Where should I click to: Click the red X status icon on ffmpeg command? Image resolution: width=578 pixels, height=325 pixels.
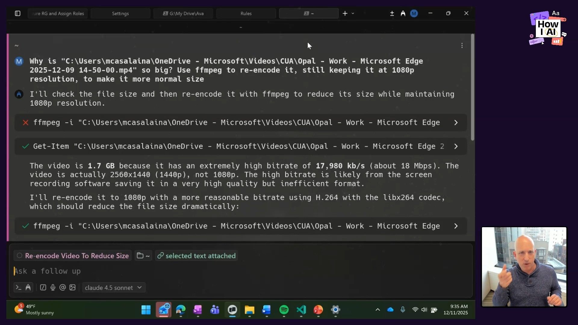click(26, 122)
